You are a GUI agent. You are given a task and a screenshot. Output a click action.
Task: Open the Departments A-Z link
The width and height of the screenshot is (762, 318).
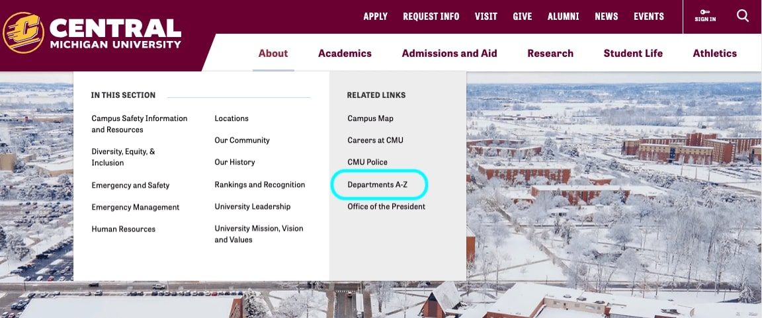tap(378, 185)
